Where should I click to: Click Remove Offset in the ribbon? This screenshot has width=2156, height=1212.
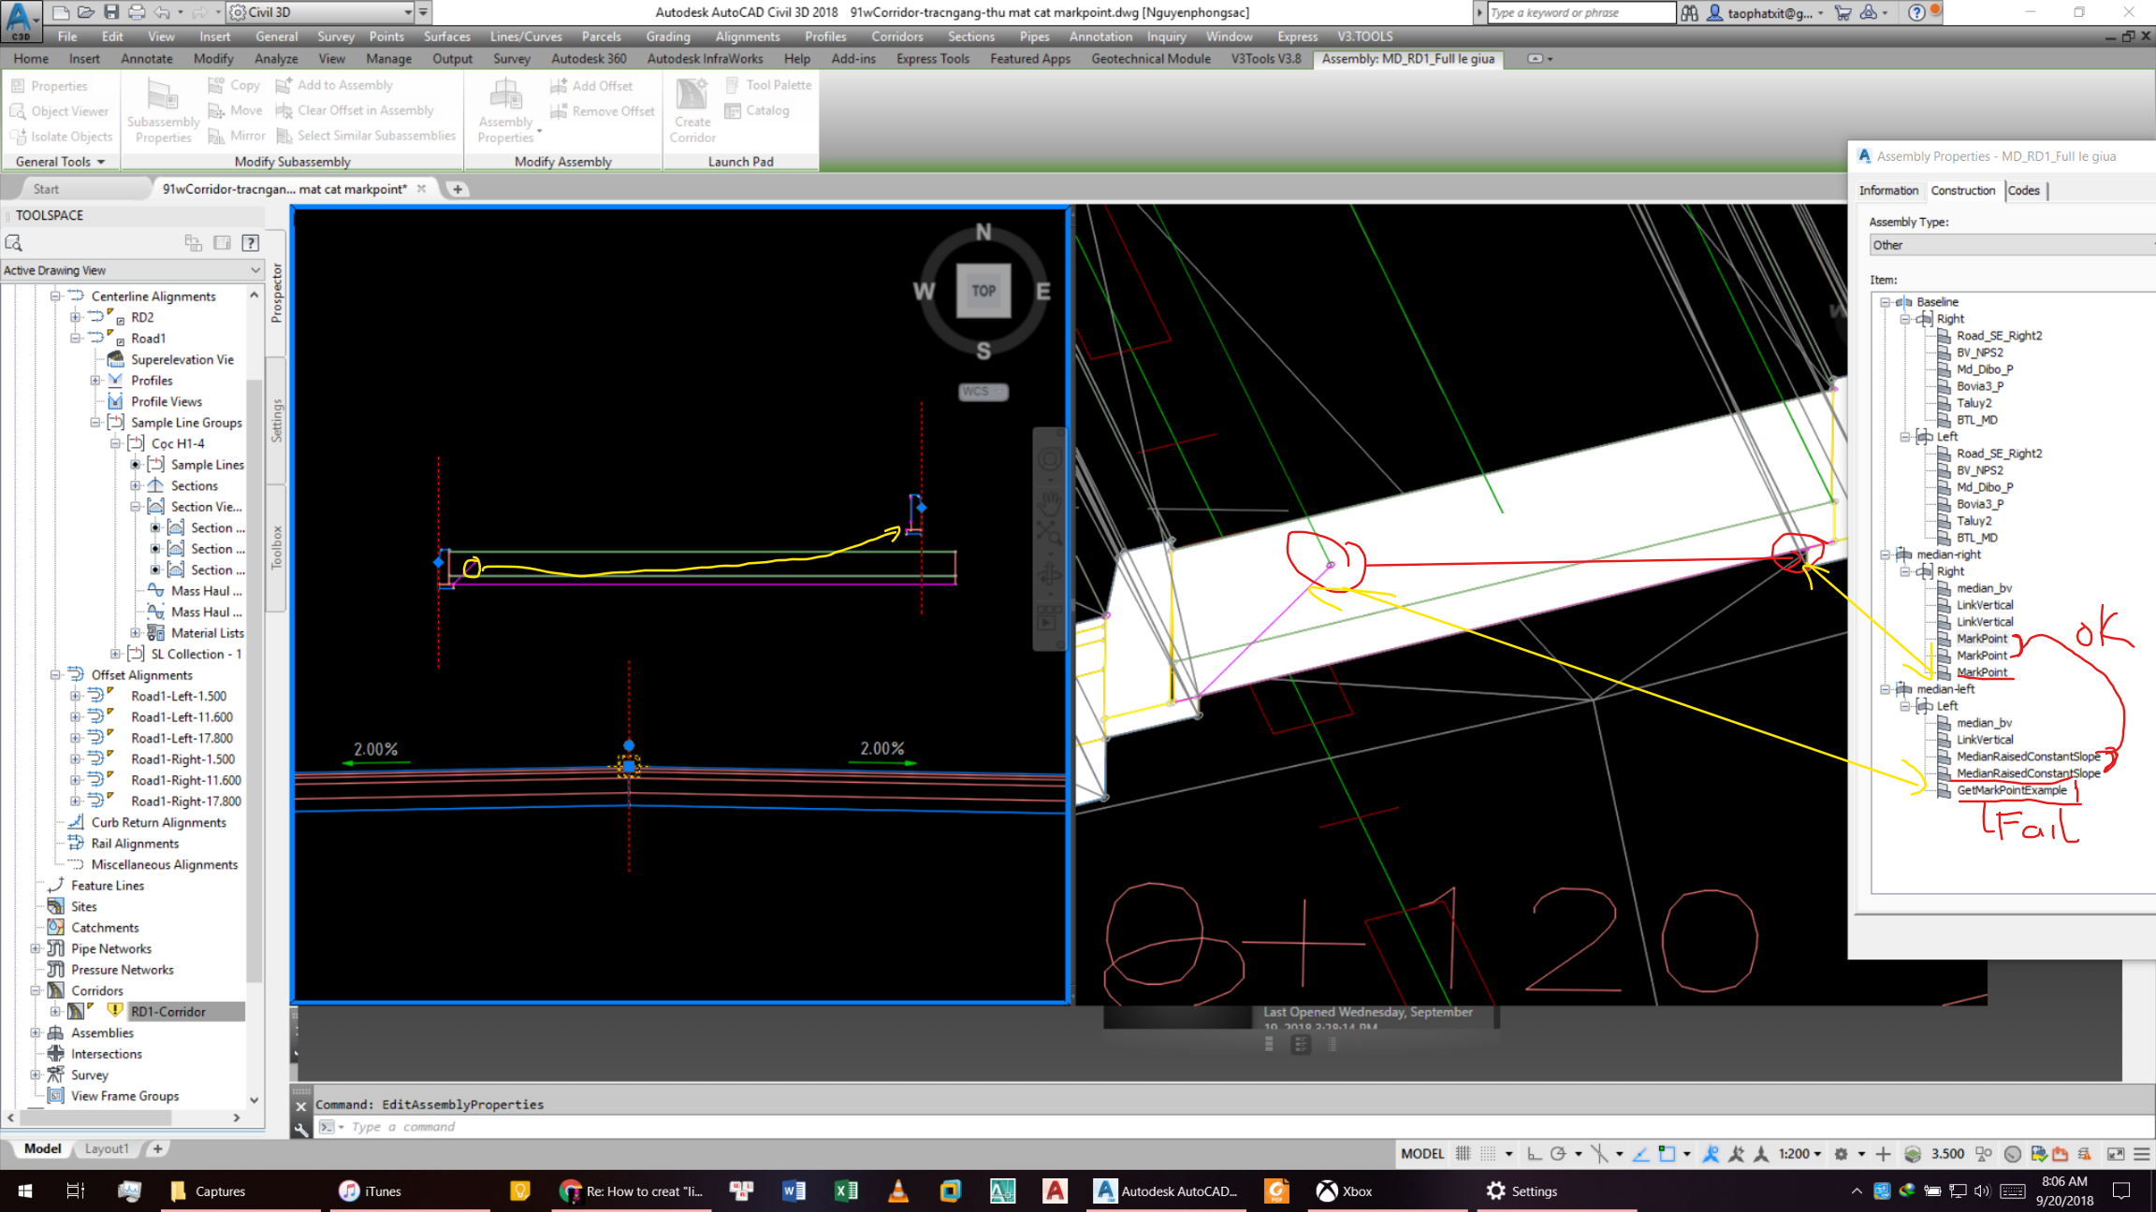pyautogui.click(x=609, y=110)
